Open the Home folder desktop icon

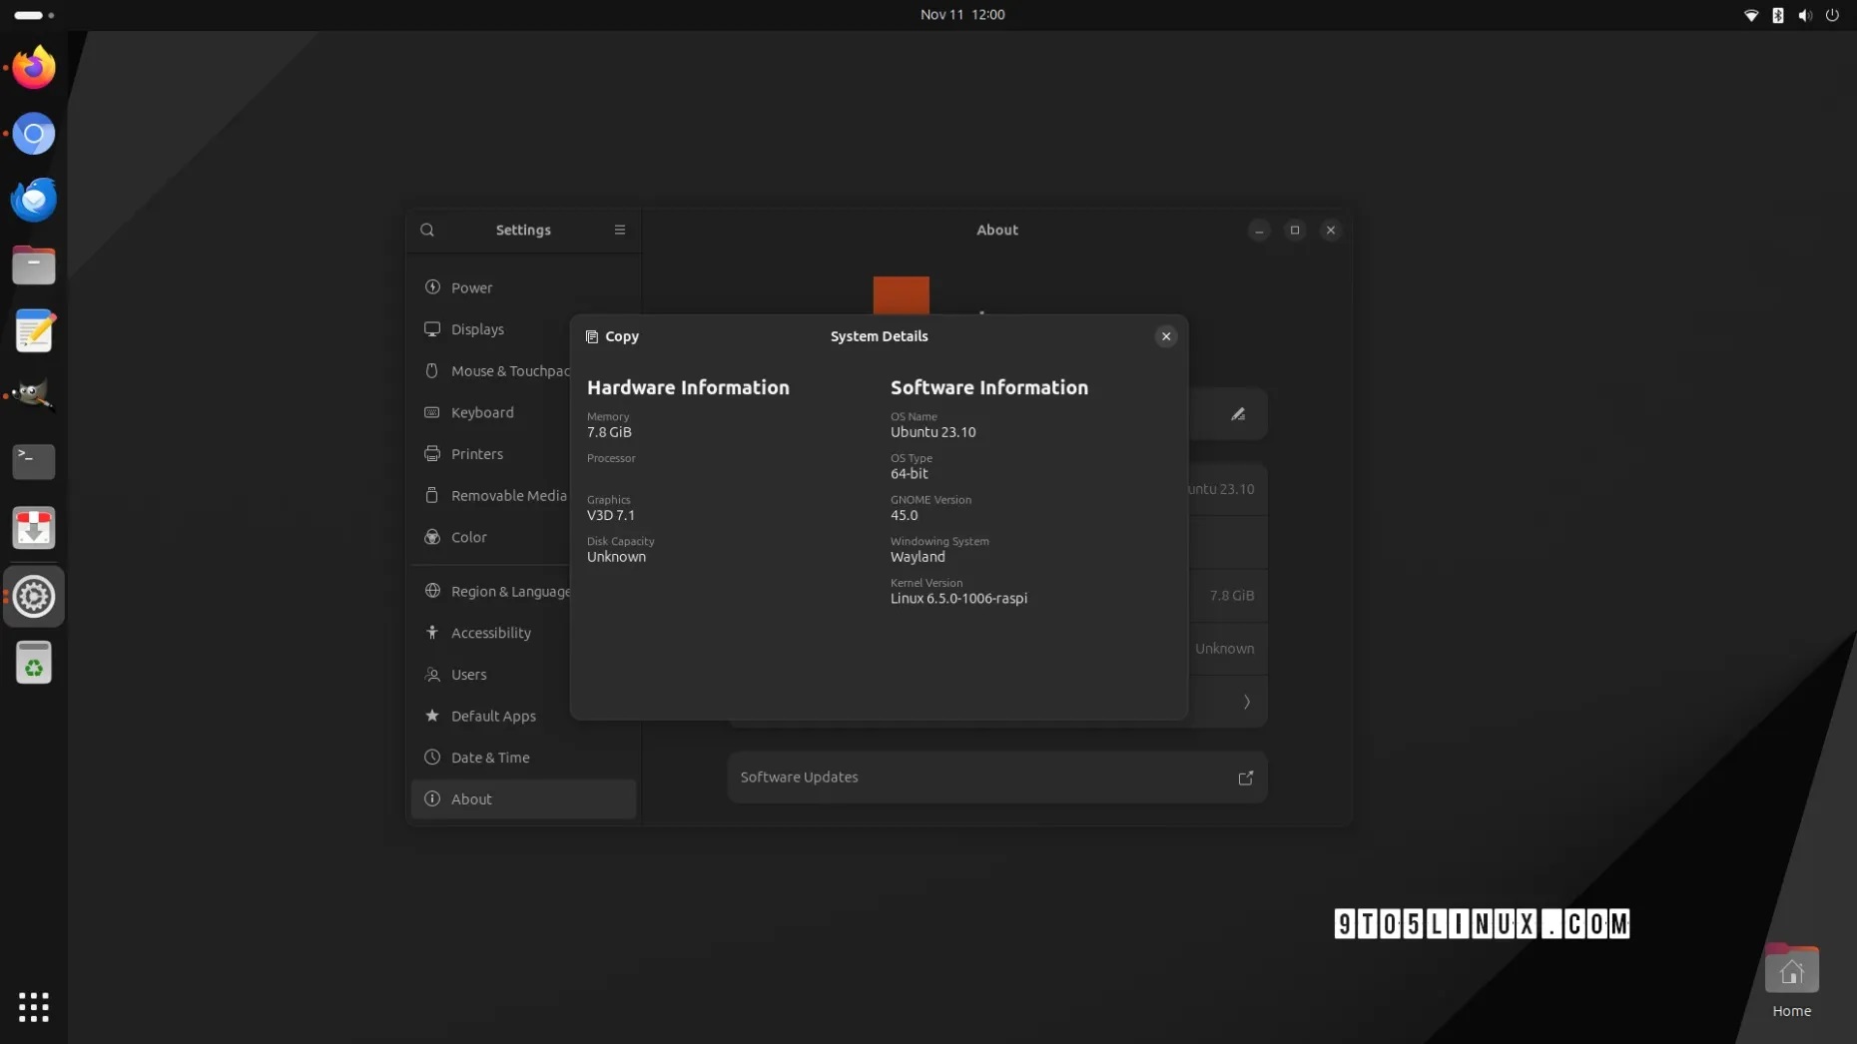pos(1791,981)
